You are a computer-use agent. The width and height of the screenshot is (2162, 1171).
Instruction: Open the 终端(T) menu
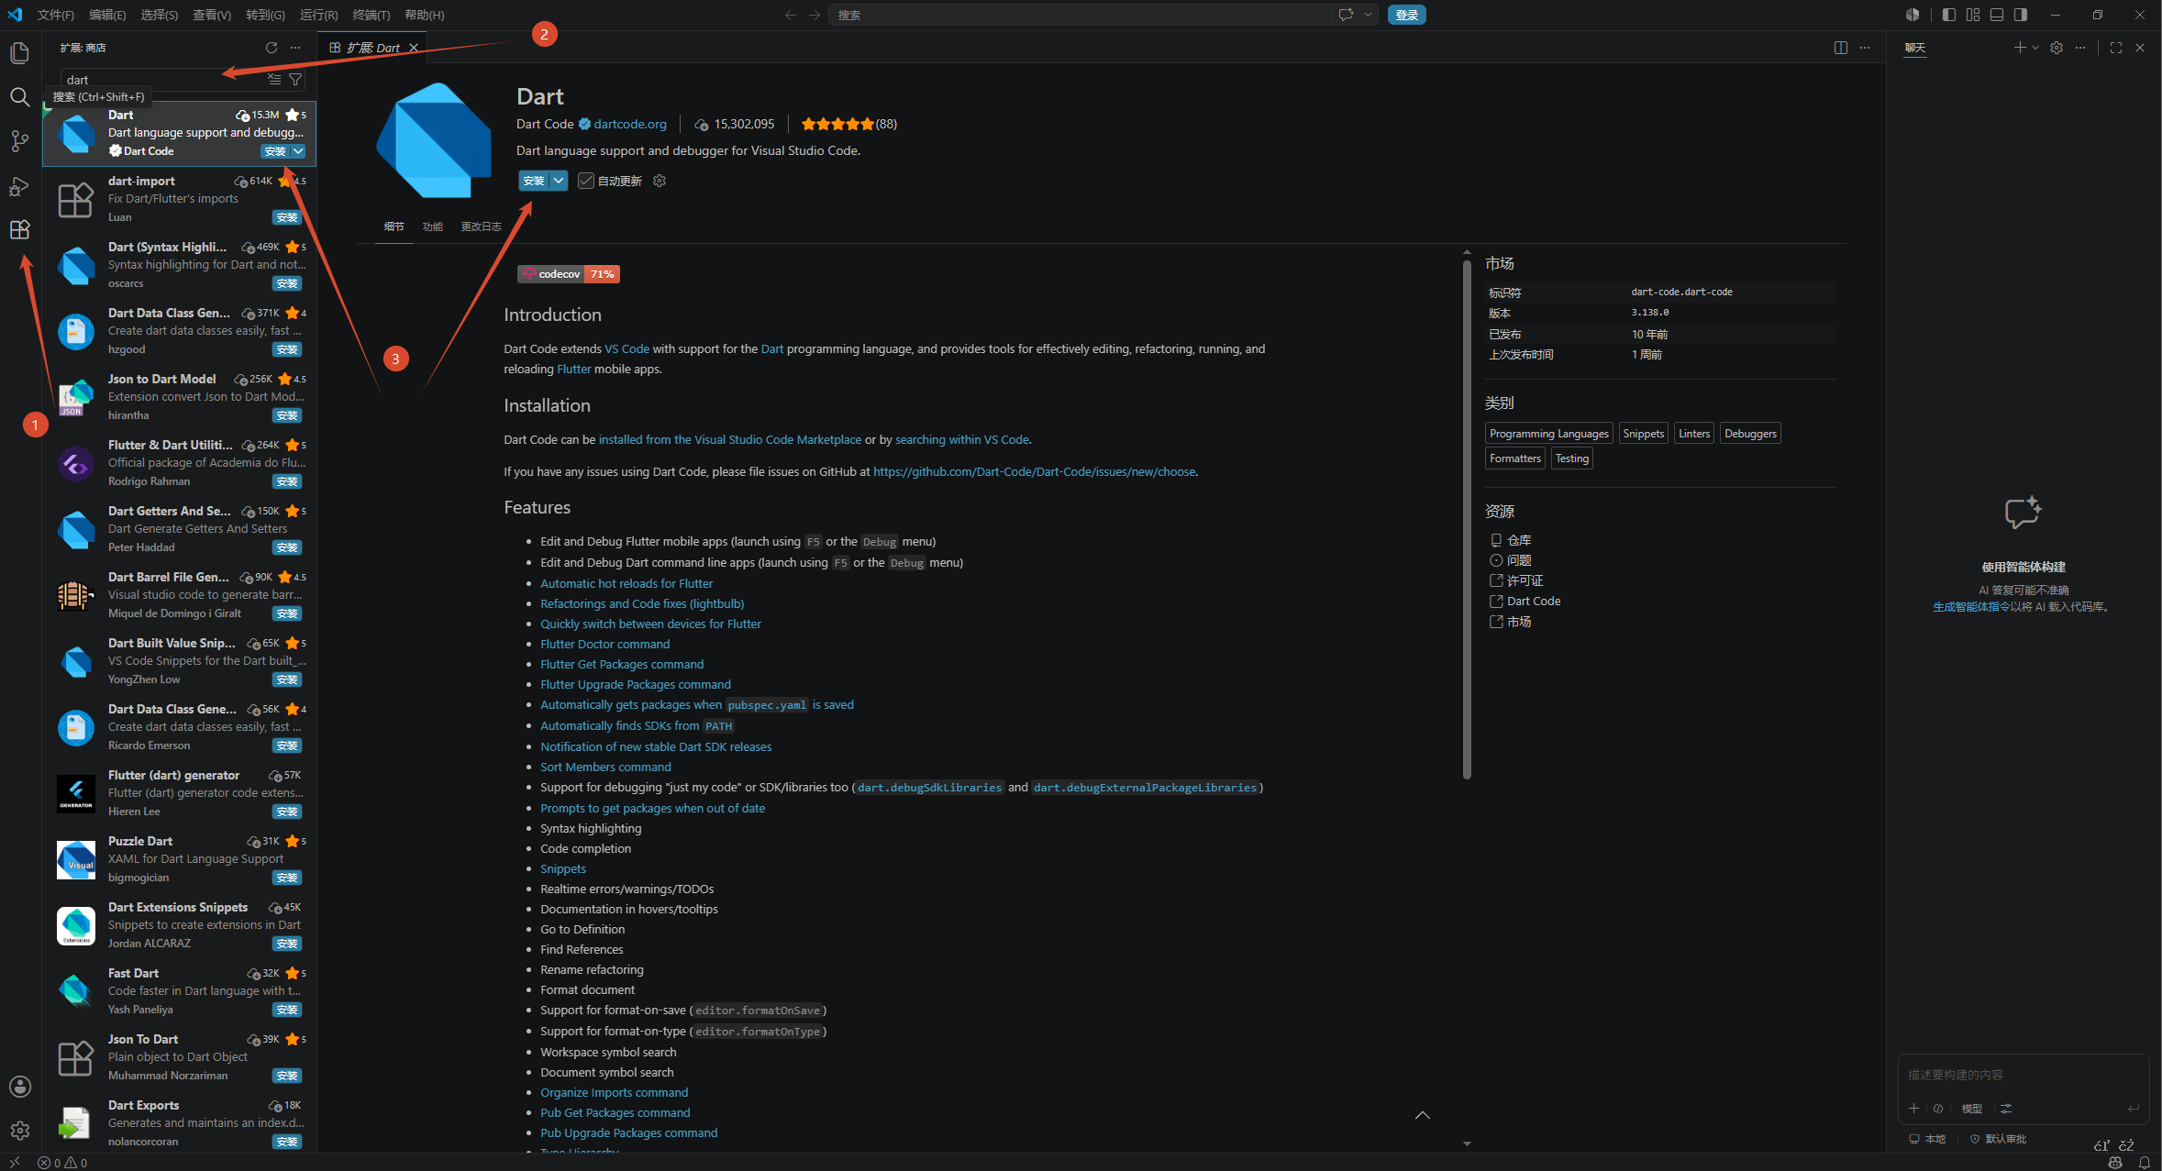coord(371,15)
